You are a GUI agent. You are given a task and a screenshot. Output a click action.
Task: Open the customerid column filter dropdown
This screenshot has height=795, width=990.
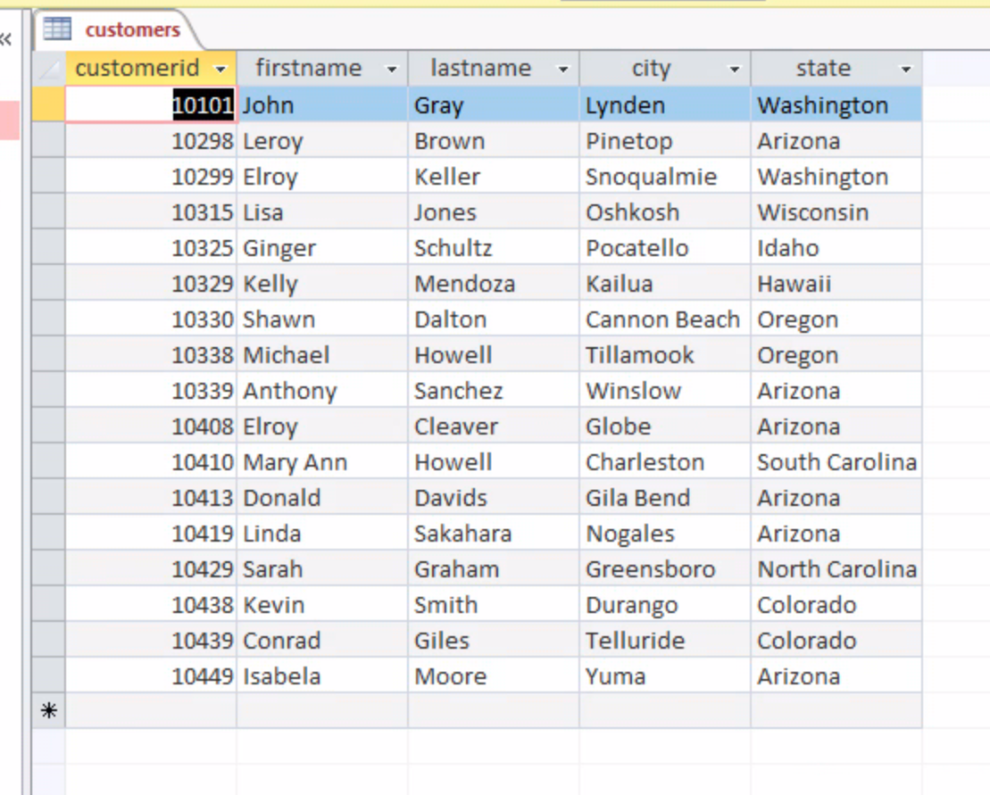click(220, 69)
